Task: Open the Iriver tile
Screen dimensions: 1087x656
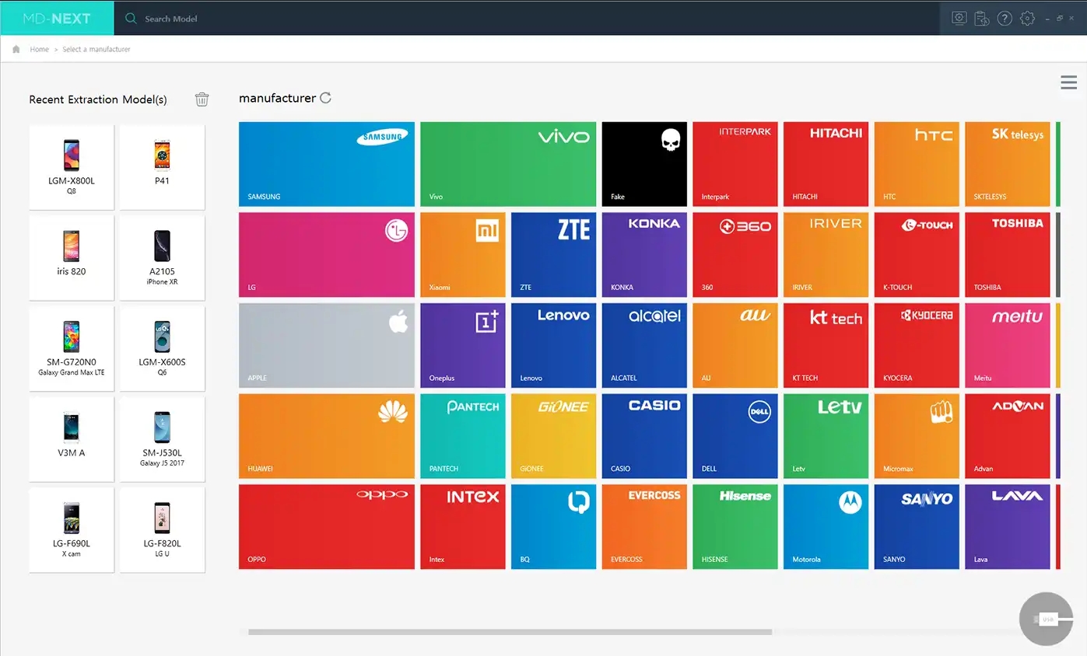Action: (826, 255)
